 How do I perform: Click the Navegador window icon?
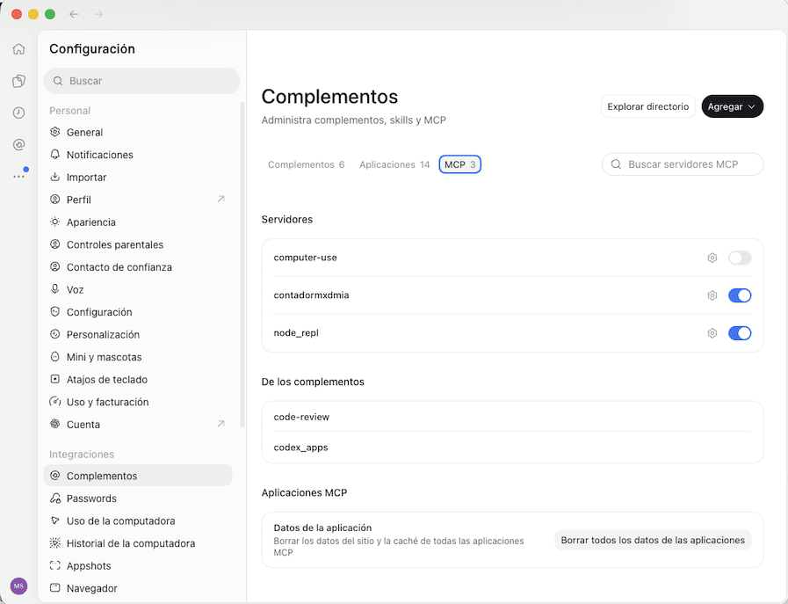point(55,588)
